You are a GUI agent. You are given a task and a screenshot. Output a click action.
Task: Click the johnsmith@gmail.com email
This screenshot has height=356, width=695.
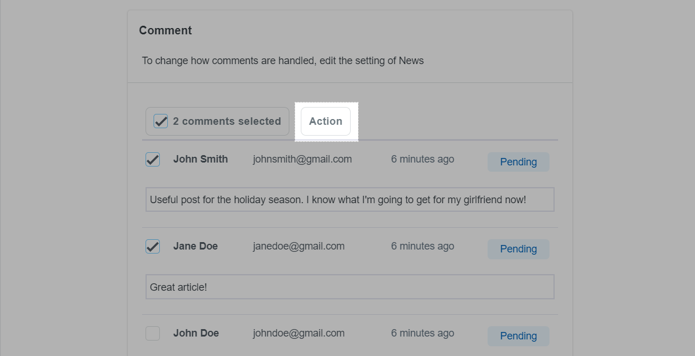(303, 159)
